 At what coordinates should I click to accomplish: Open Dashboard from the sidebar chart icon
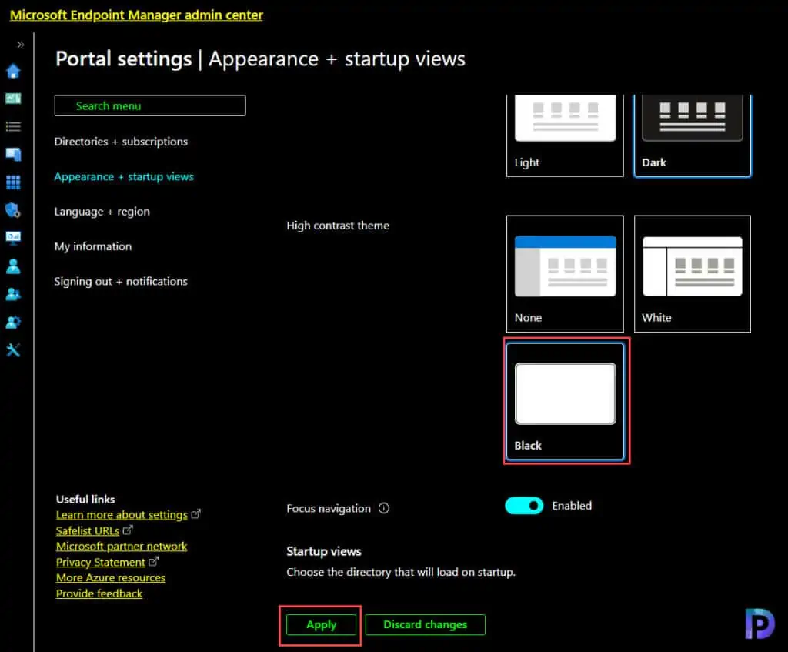click(13, 99)
